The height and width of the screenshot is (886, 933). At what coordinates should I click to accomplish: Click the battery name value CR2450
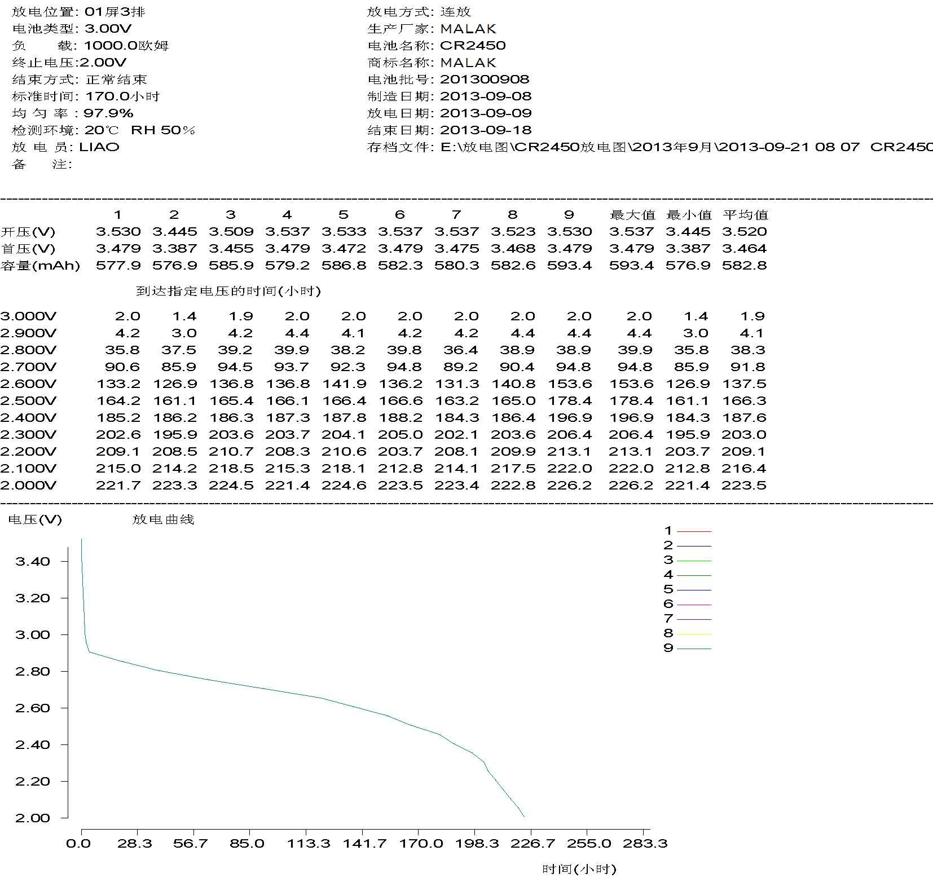click(473, 46)
